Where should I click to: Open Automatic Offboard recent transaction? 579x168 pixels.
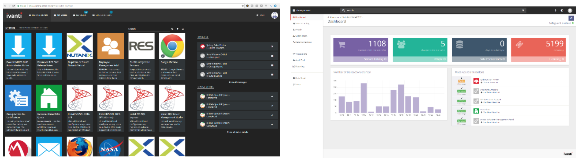(x=489, y=90)
